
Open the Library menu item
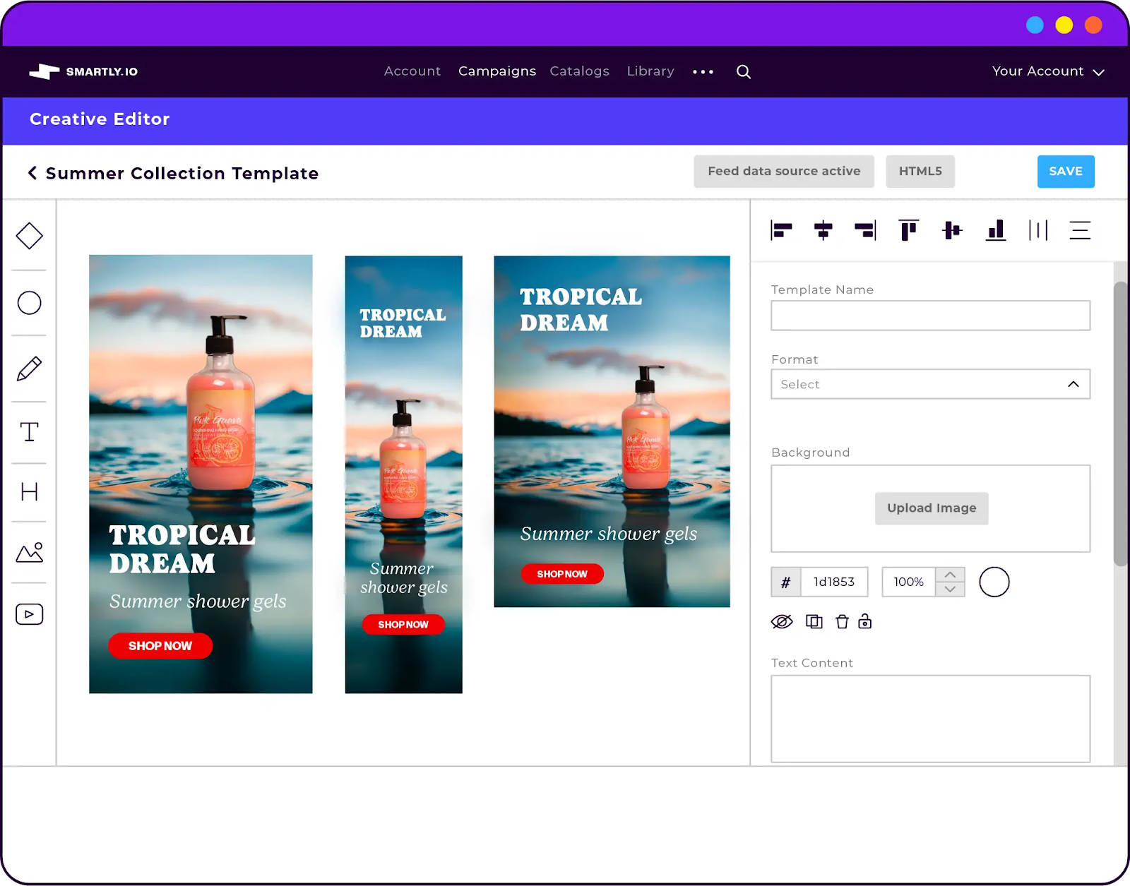click(x=650, y=71)
